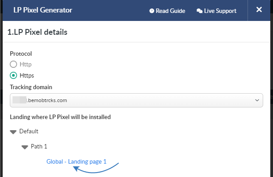Click the Http protocol label text

25,64
